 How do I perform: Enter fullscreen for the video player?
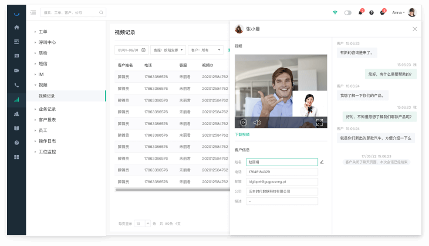320,122
